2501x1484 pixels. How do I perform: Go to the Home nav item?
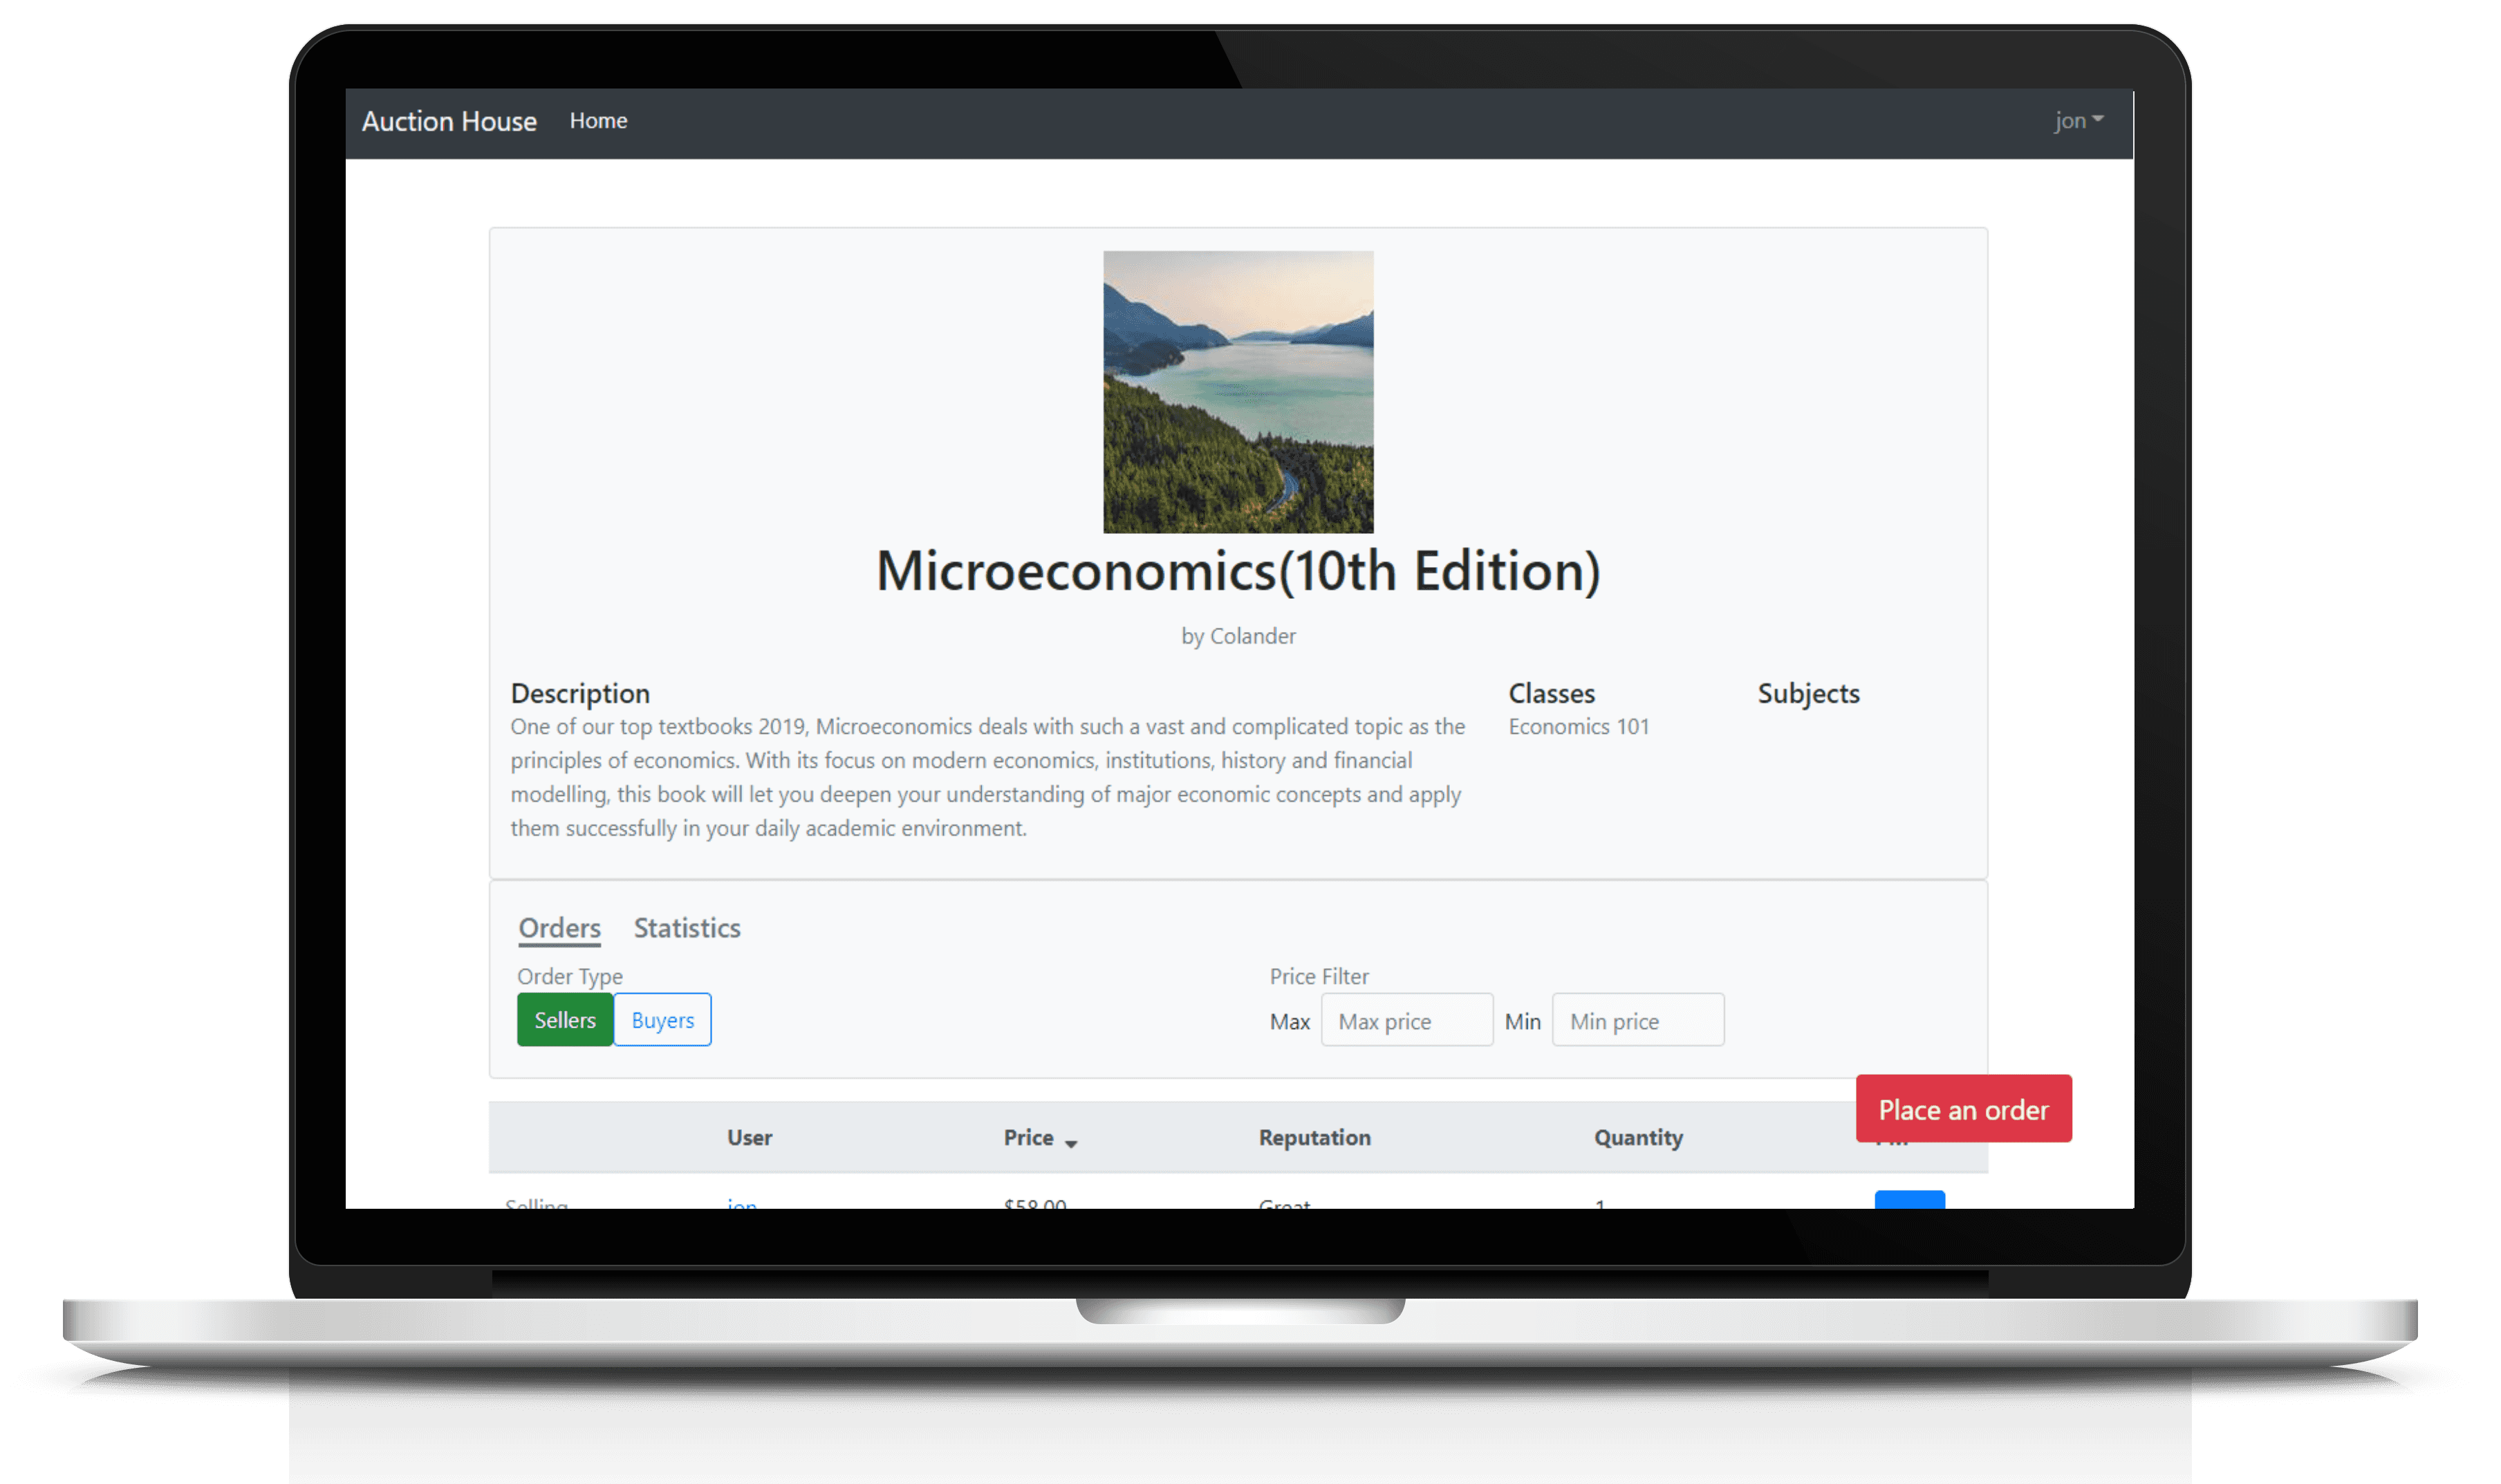(x=597, y=121)
